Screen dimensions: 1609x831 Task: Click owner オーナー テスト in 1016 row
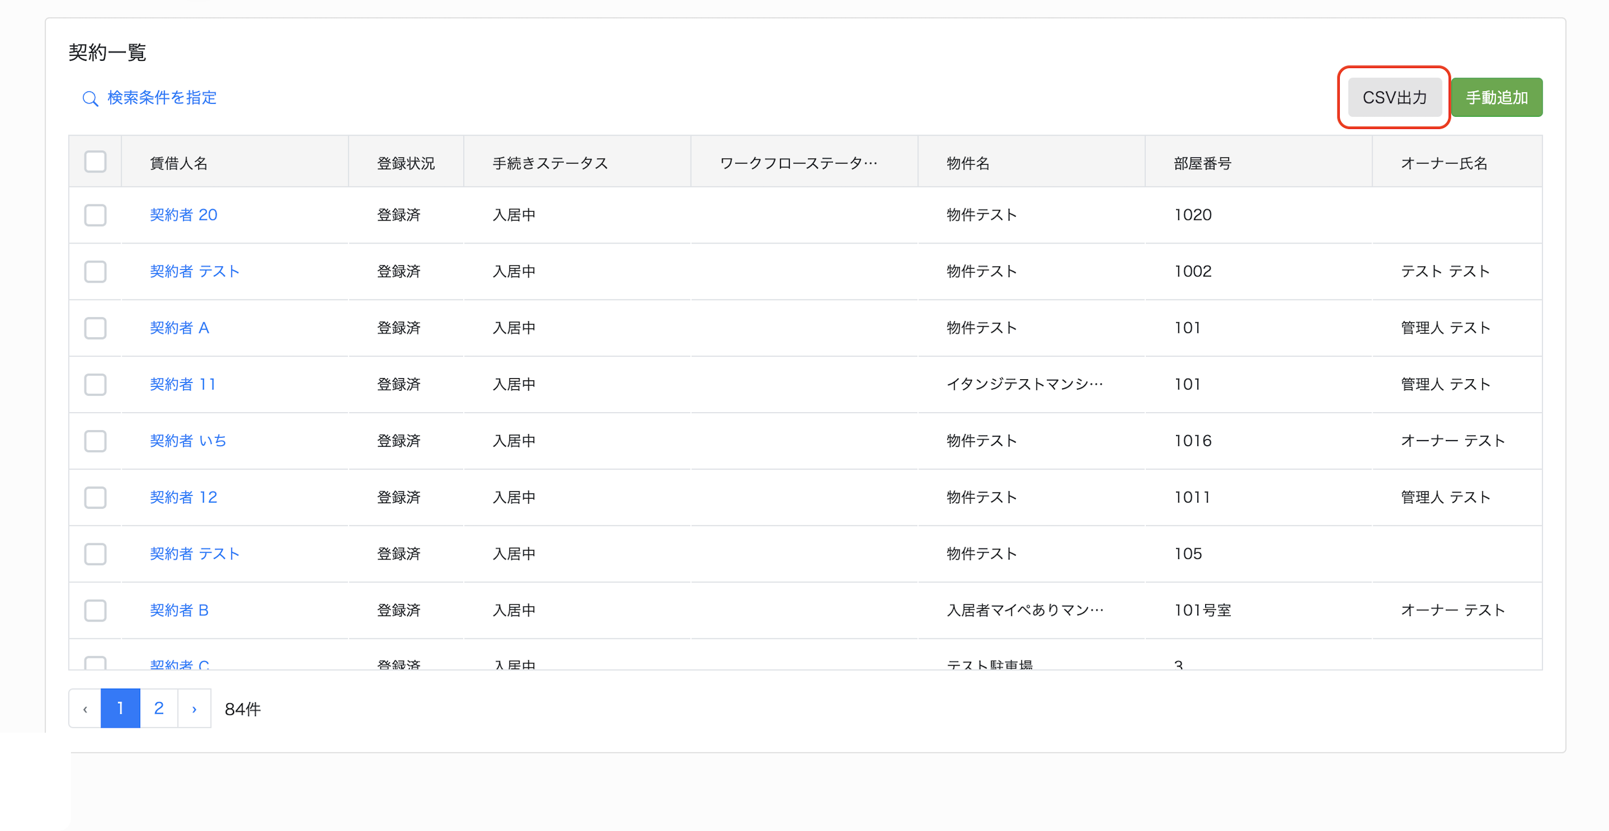[1453, 441]
